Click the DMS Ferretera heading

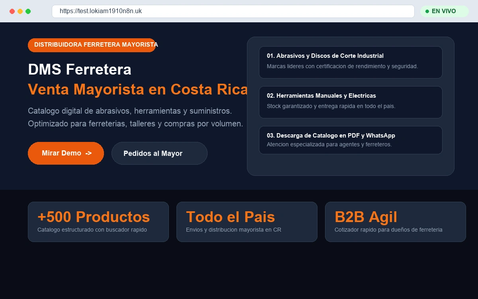pyautogui.click(x=80, y=69)
